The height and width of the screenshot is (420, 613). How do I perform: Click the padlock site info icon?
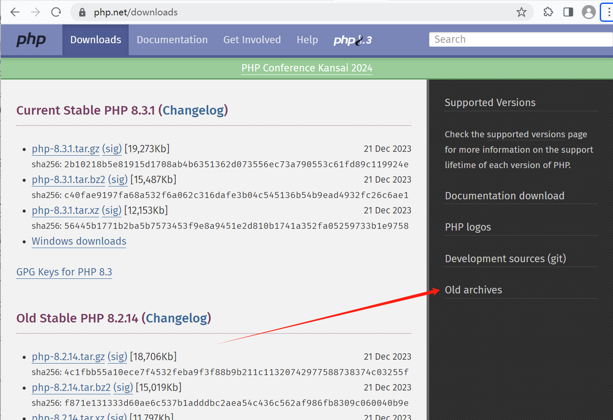[83, 12]
